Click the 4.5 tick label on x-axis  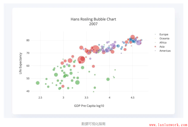point(132,98)
